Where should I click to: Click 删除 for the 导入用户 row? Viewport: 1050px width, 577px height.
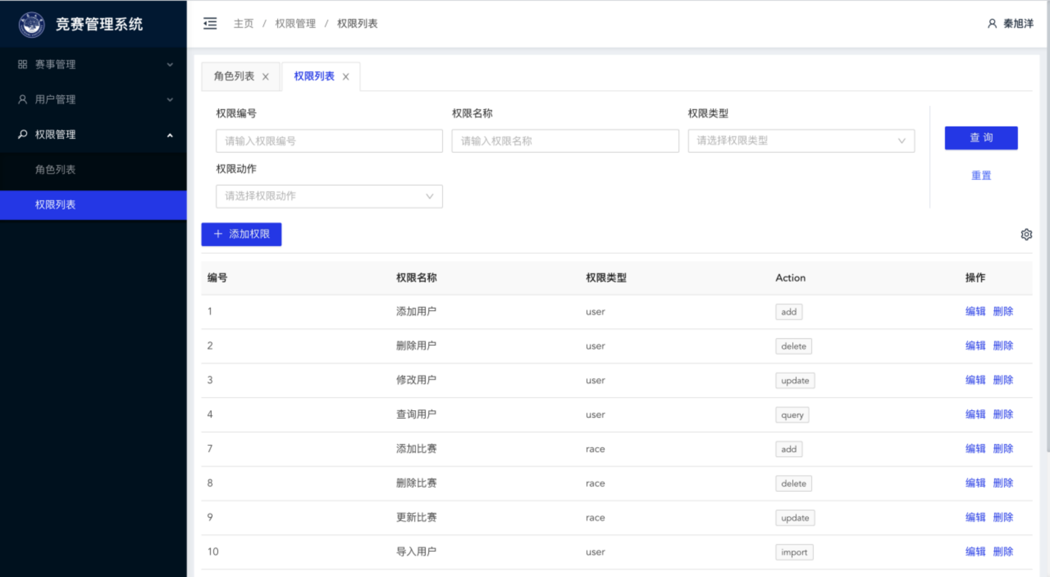click(x=1003, y=552)
